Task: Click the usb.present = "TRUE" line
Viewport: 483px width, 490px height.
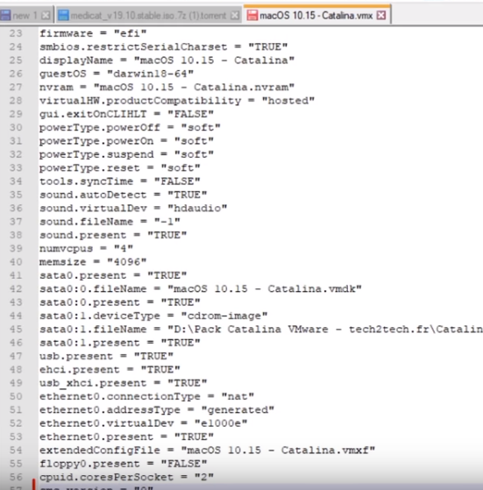Action: click(x=106, y=356)
